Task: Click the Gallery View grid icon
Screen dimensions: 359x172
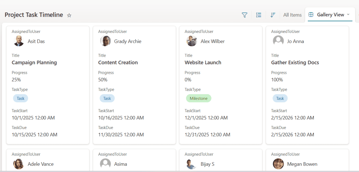Action: [311, 15]
